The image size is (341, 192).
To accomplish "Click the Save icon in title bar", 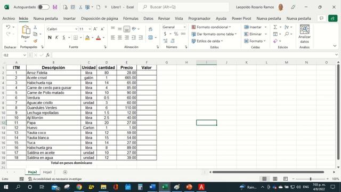I will 55,7.
